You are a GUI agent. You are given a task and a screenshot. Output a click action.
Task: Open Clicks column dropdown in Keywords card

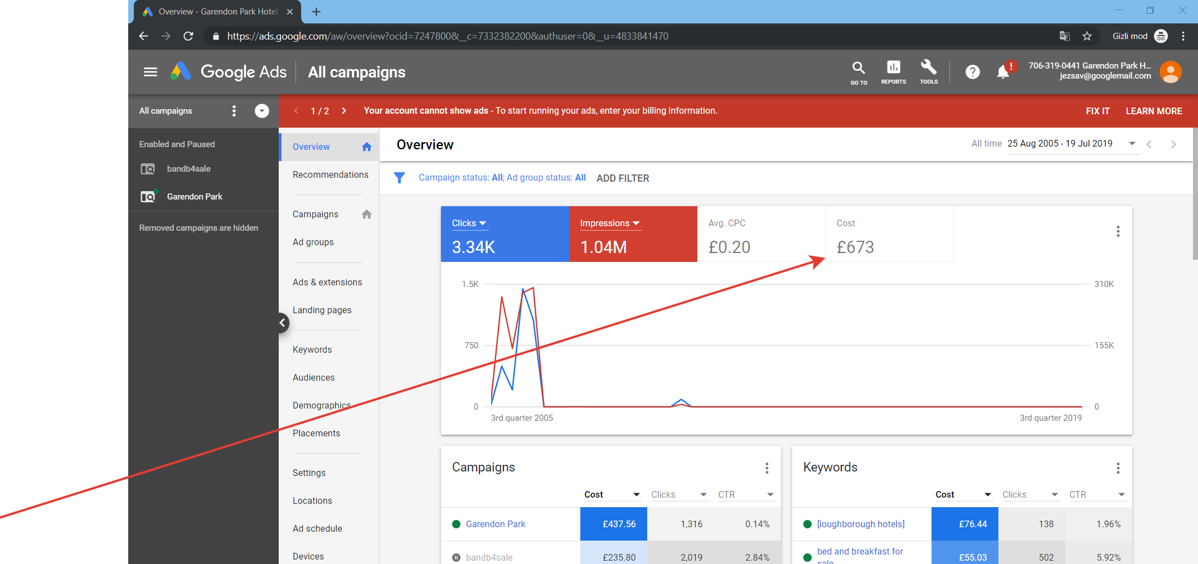pyautogui.click(x=1030, y=495)
